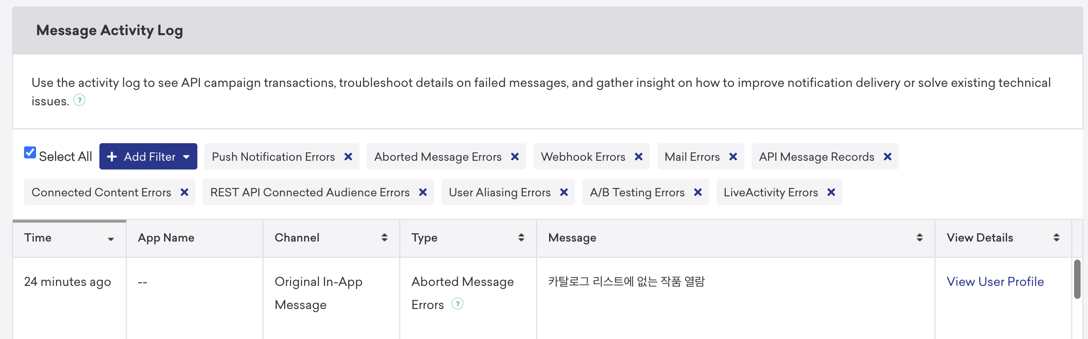Image resolution: width=1088 pixels, height=339 pixels.
Task: Remove the Aborted Message Errors filter chip
Action: pyautogui.click(x=515, y=157)
